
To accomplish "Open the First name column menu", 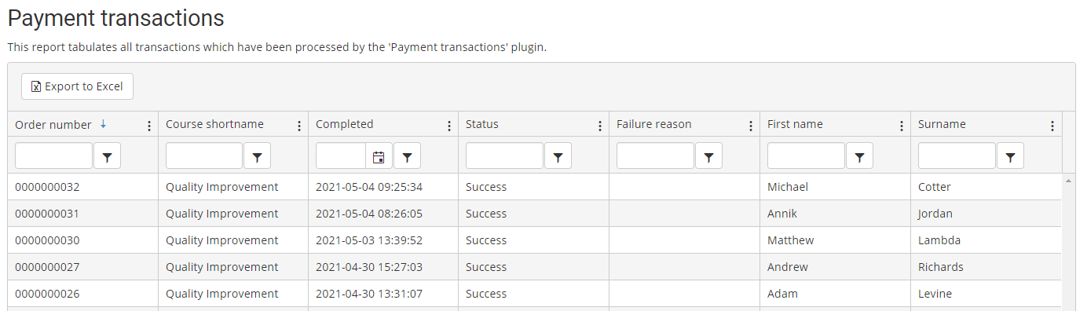I will coord(902,126).
